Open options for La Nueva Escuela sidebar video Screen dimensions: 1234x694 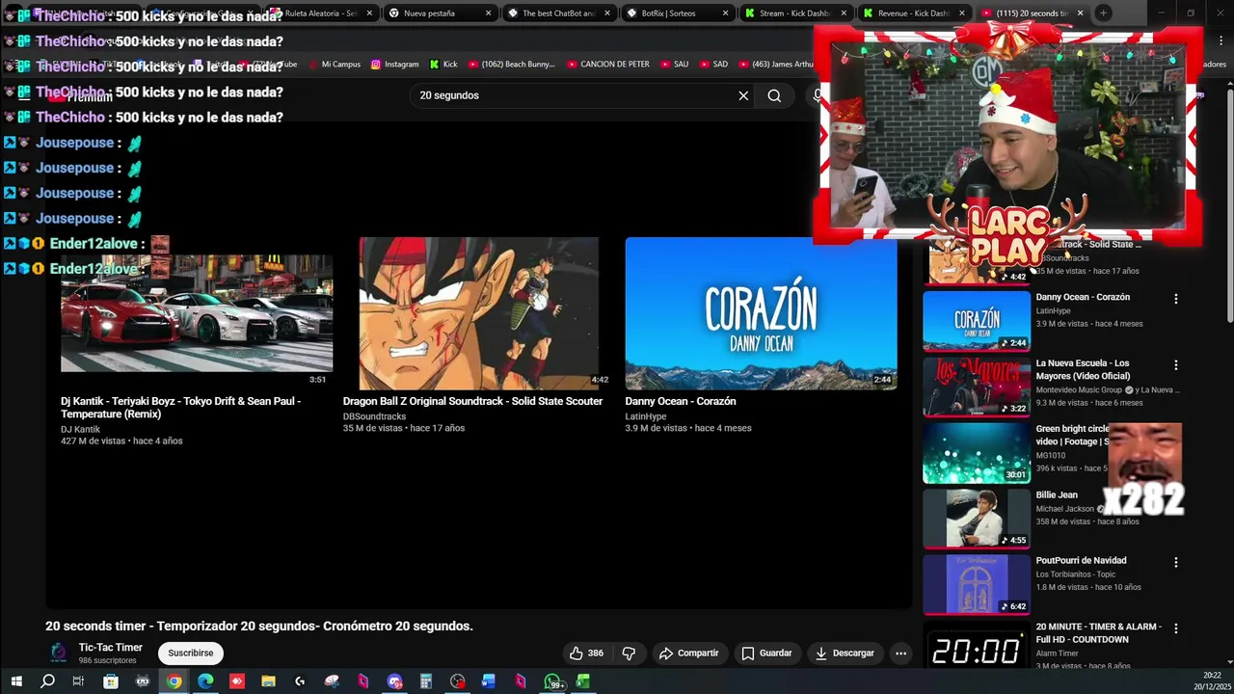1175,365
